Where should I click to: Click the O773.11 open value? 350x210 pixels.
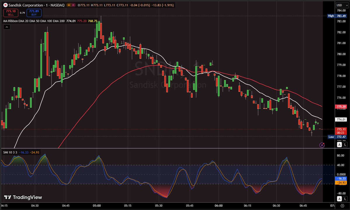pyautogui.click(x=83, y=5)
